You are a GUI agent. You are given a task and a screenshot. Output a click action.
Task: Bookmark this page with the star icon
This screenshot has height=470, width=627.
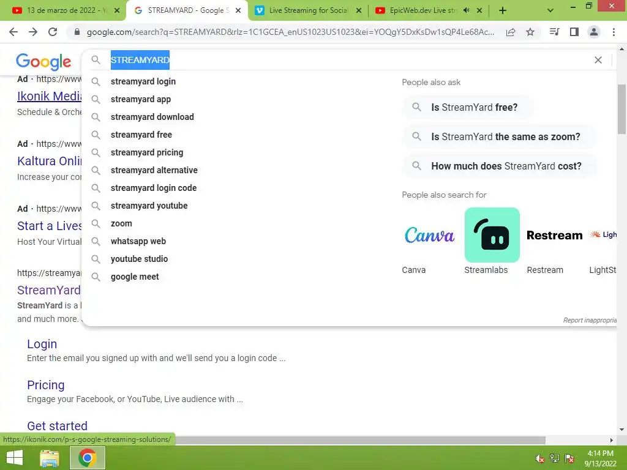click(530, 32)
